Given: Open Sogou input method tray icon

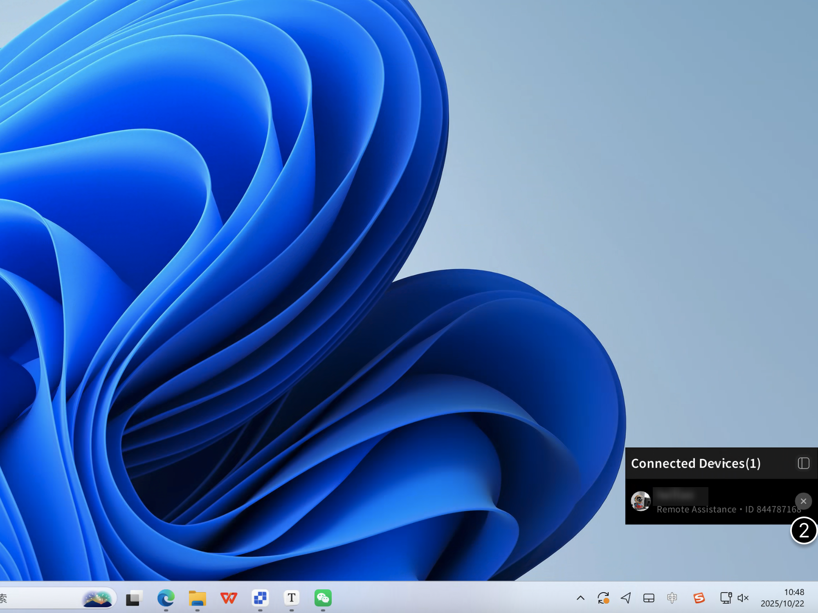Looking at the screenshot, I should click(x=699, y=598).
